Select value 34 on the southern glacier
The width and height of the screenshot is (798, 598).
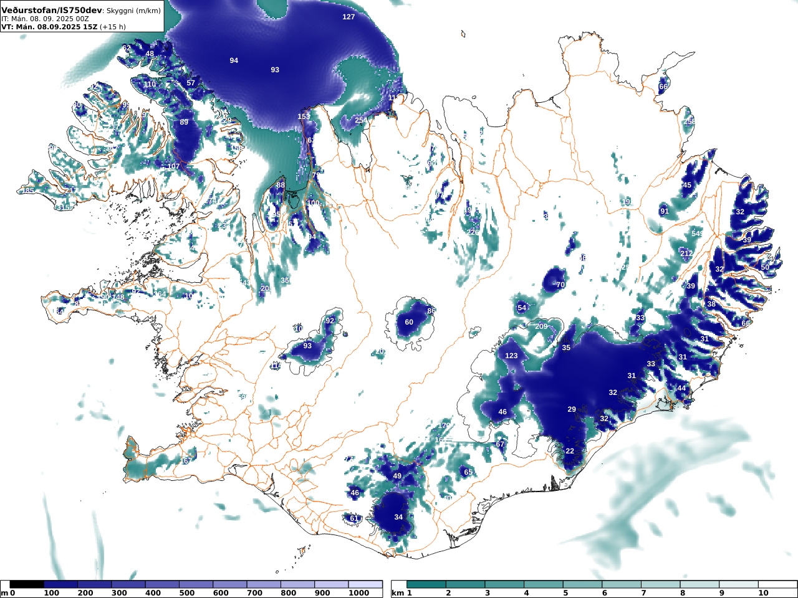398,517
